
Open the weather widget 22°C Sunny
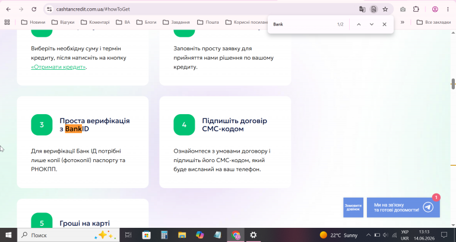pyautogui.click(x=338, y=235)
